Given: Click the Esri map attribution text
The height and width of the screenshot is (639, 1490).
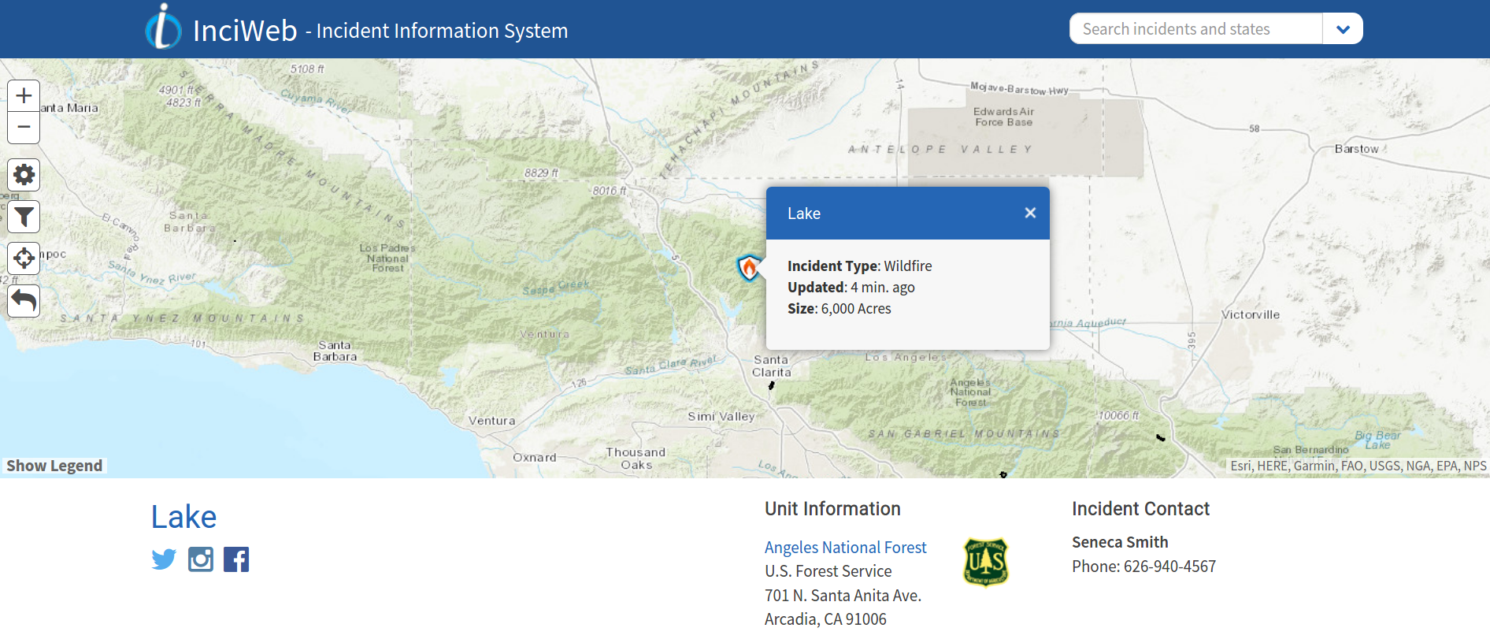Looking at the screenshot, I should tap(1358, 466).
